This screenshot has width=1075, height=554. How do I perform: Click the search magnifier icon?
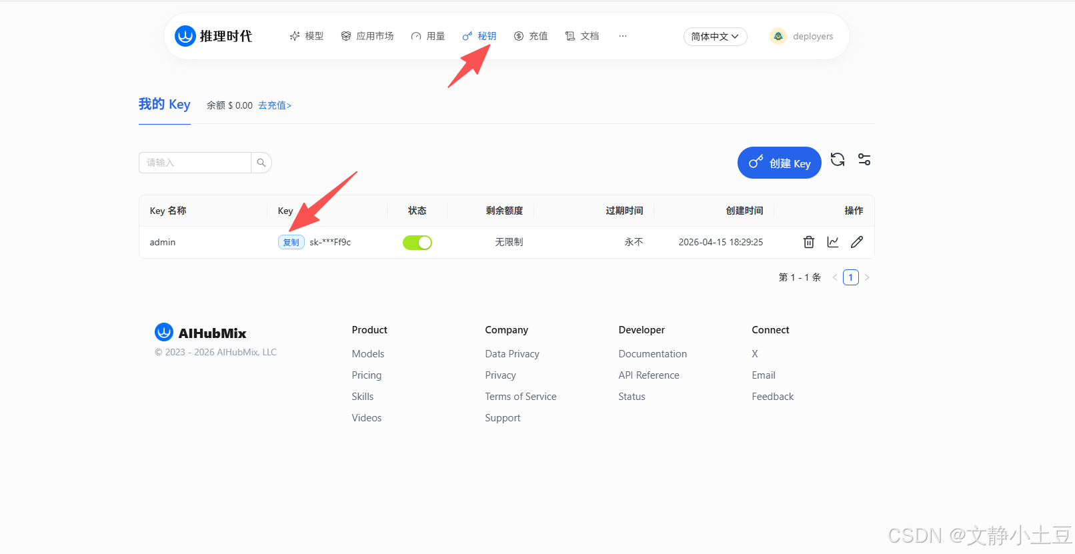click(x=261, y=163)
